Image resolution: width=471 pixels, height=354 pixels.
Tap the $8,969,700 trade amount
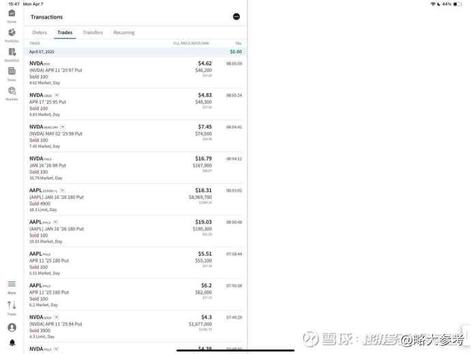pos(201,198)
